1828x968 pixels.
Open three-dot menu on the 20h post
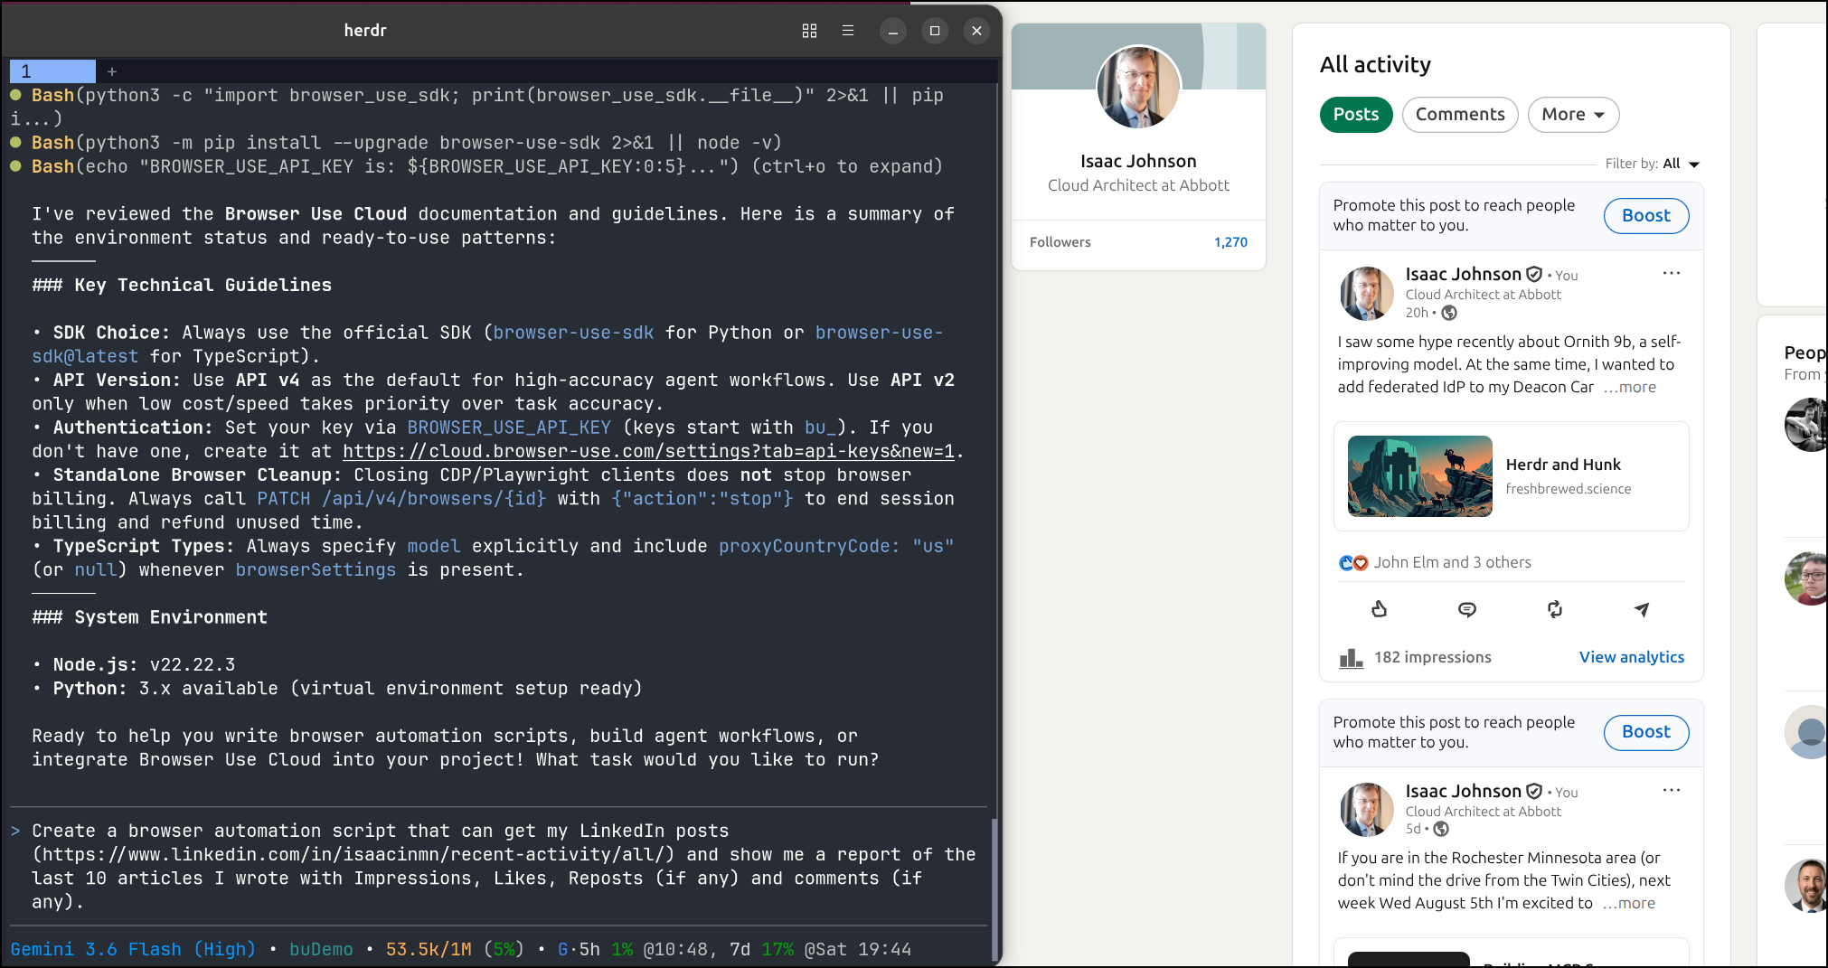[x=1672, y=273]
